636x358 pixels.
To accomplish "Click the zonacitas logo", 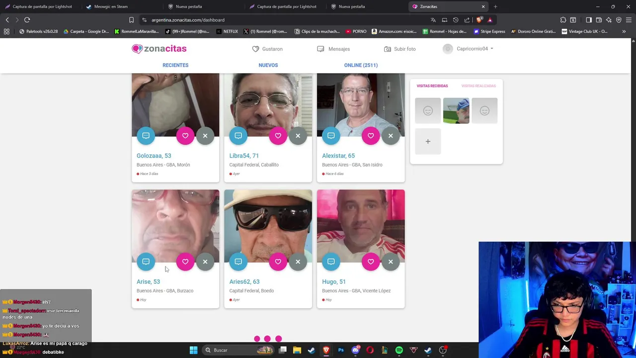I will point(159,49).
